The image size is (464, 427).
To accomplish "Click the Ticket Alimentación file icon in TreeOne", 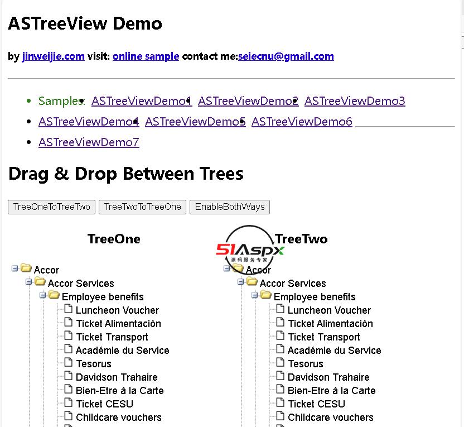I will 69,322.
